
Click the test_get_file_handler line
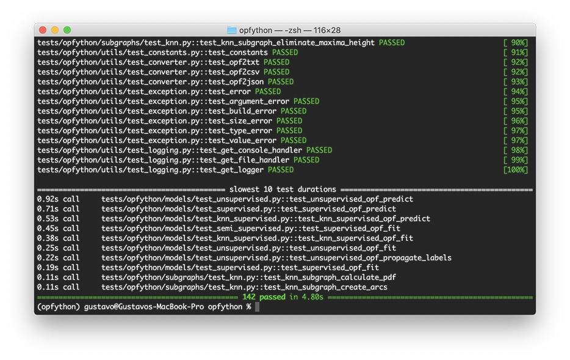(178, 160)
